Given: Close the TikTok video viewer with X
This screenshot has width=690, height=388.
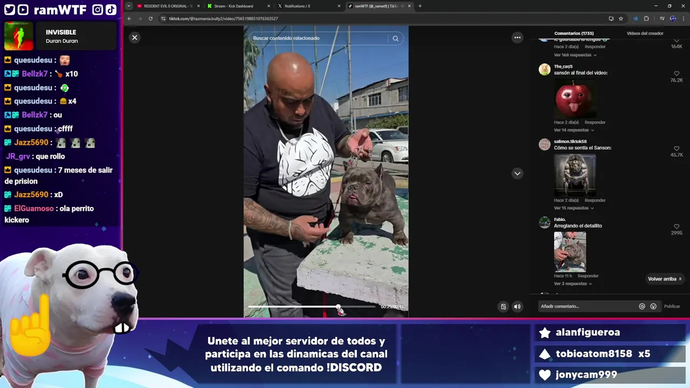Looking at the screenshot, I should [135, 37].
